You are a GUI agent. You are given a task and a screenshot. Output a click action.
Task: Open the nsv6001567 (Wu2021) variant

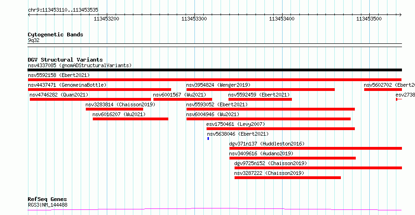(x=180, y=95)
